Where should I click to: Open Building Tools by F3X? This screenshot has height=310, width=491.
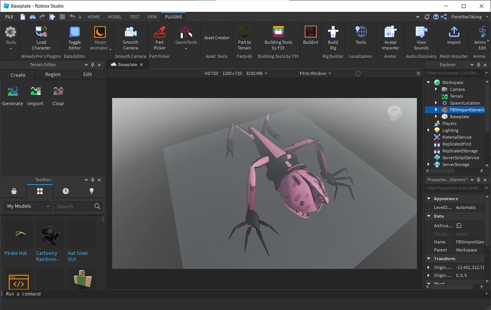tap(278, 38)
